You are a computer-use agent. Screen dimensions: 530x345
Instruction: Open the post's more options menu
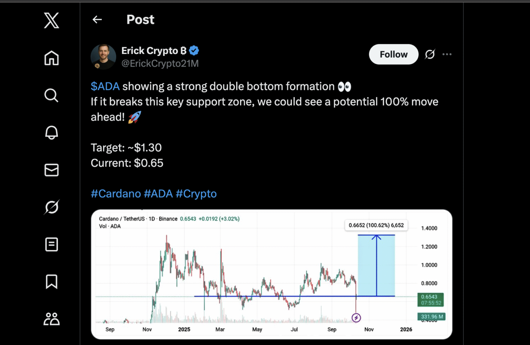point(447,54)
